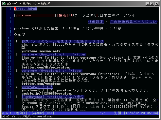Viewport: 161px width, 120px height.
Task: Click the Seesaa ブログで 819 位 text
Action: (x=43, y=107)
